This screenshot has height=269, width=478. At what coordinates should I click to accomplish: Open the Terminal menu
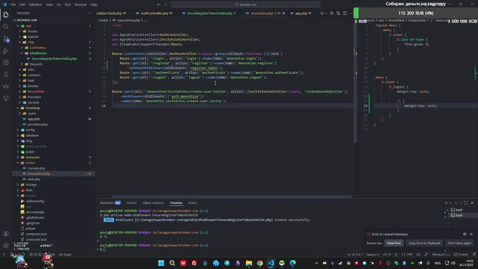coord(80,4)
